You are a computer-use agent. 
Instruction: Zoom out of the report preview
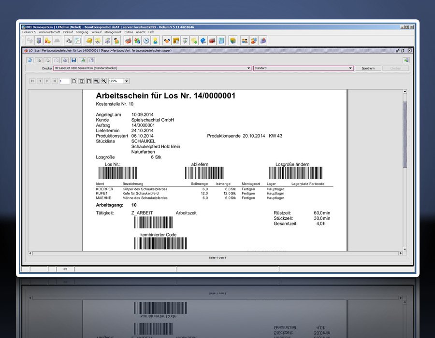click(x=104, y=81)
